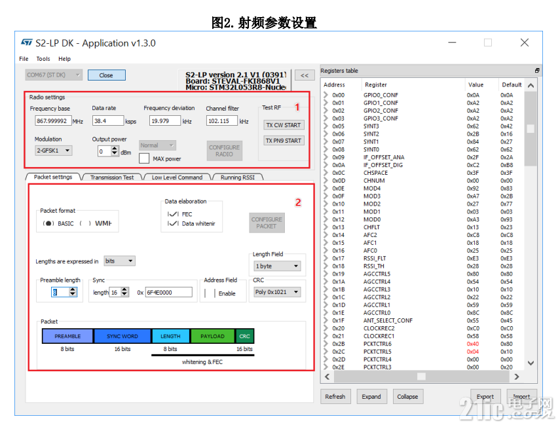Edit the Channel filter field
This screenshot has height=425, width=560.
click(x=222, y=120)
